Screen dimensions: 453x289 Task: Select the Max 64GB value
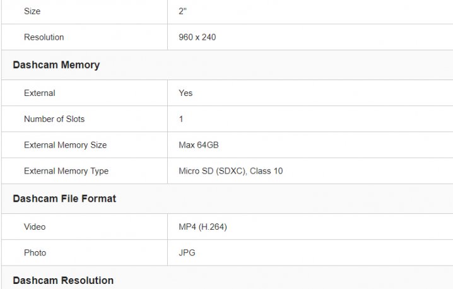tap(199, 144)
